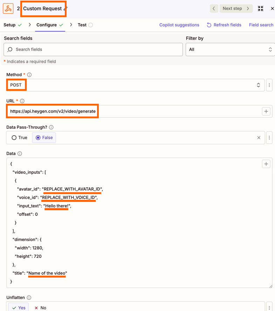Open three-dot menu beside Data Pass-Through
Viewport: 275px width, 311px height.
point(269,138)
